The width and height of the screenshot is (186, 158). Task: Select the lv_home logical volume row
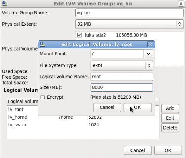click(83, 117)
